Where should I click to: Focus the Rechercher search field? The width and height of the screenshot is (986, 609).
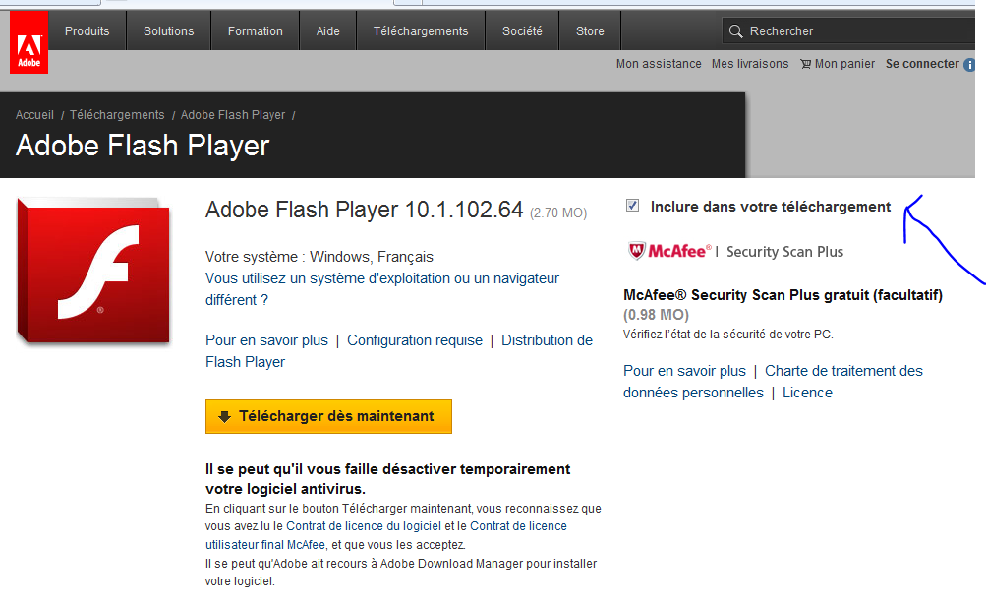click(x=849, y=30)
